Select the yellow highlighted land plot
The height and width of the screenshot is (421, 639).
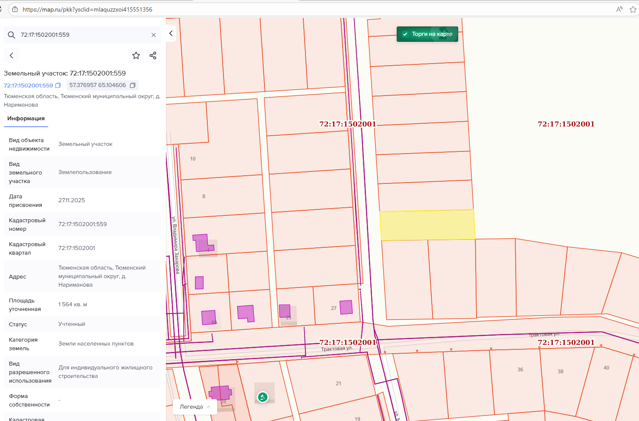point(427,225)
